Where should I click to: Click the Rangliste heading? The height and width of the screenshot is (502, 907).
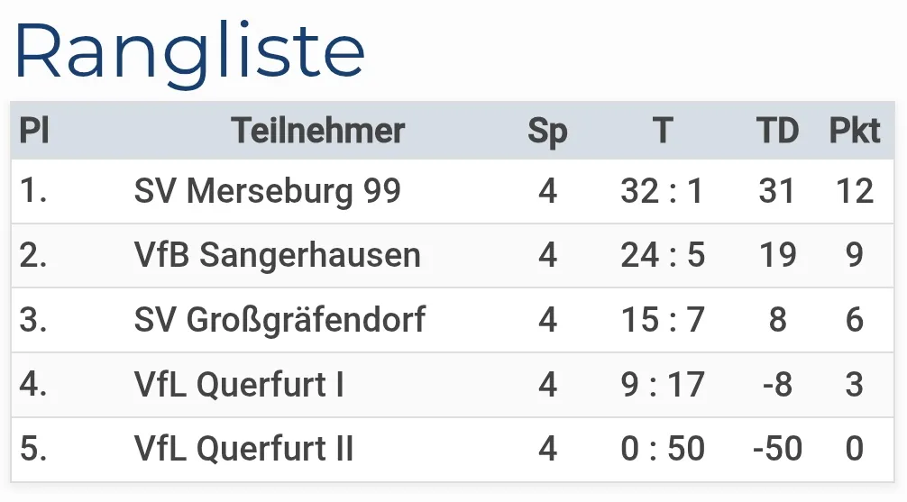tap(189, 51)
